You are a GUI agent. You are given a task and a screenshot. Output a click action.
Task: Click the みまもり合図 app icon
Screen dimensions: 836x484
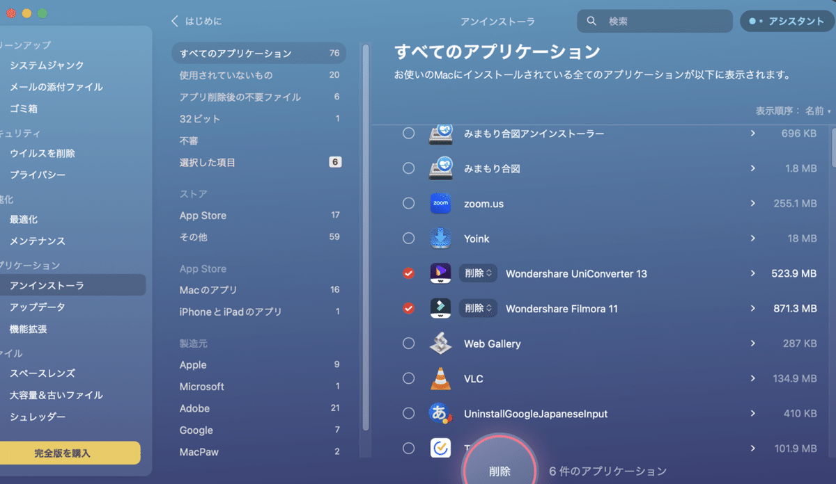click(x=441, y=168)
